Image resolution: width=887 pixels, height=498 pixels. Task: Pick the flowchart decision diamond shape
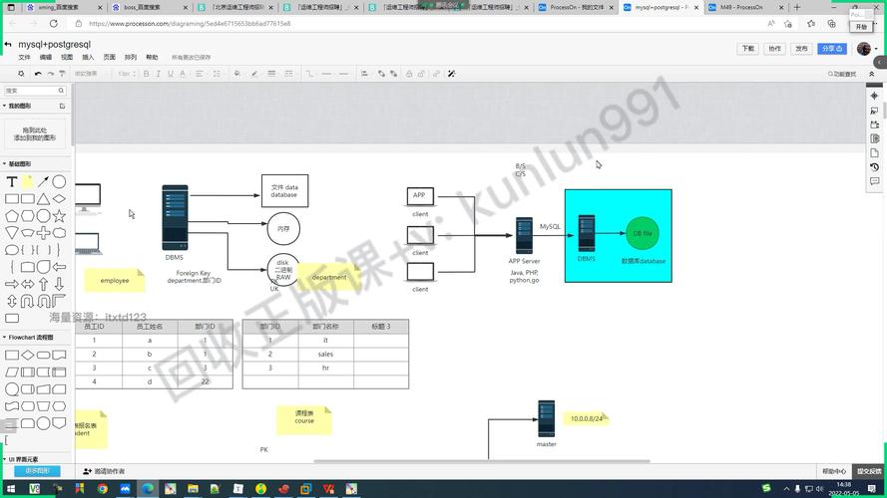click(x=27, y=356)
